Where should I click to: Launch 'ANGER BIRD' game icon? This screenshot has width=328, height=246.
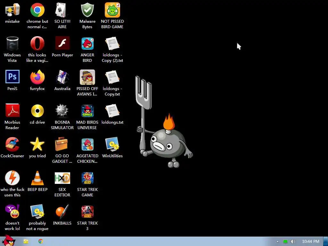point(87,44)
